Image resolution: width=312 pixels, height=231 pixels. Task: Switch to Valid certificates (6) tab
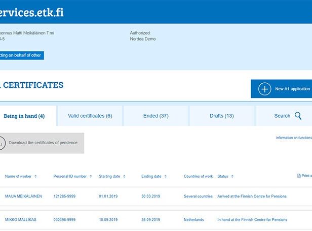point(90,116)
